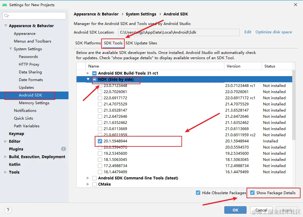This screenshot has height=217, width=303.
Task: Collapse System Settings tree node
Action: click(10, 49)
